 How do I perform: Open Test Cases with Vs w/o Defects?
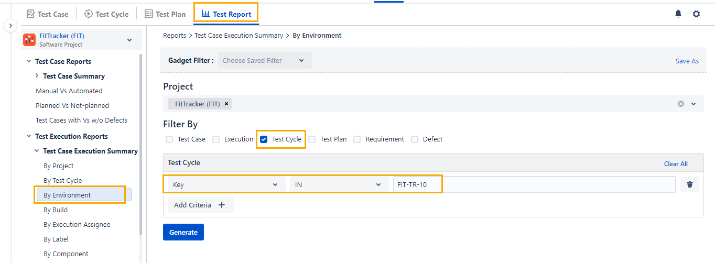(x=81, y=120)
